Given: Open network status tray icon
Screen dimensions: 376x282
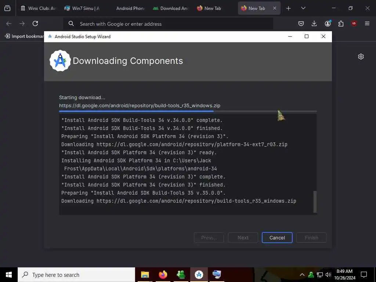Looking at the screenshot, I should click(320, 275).
